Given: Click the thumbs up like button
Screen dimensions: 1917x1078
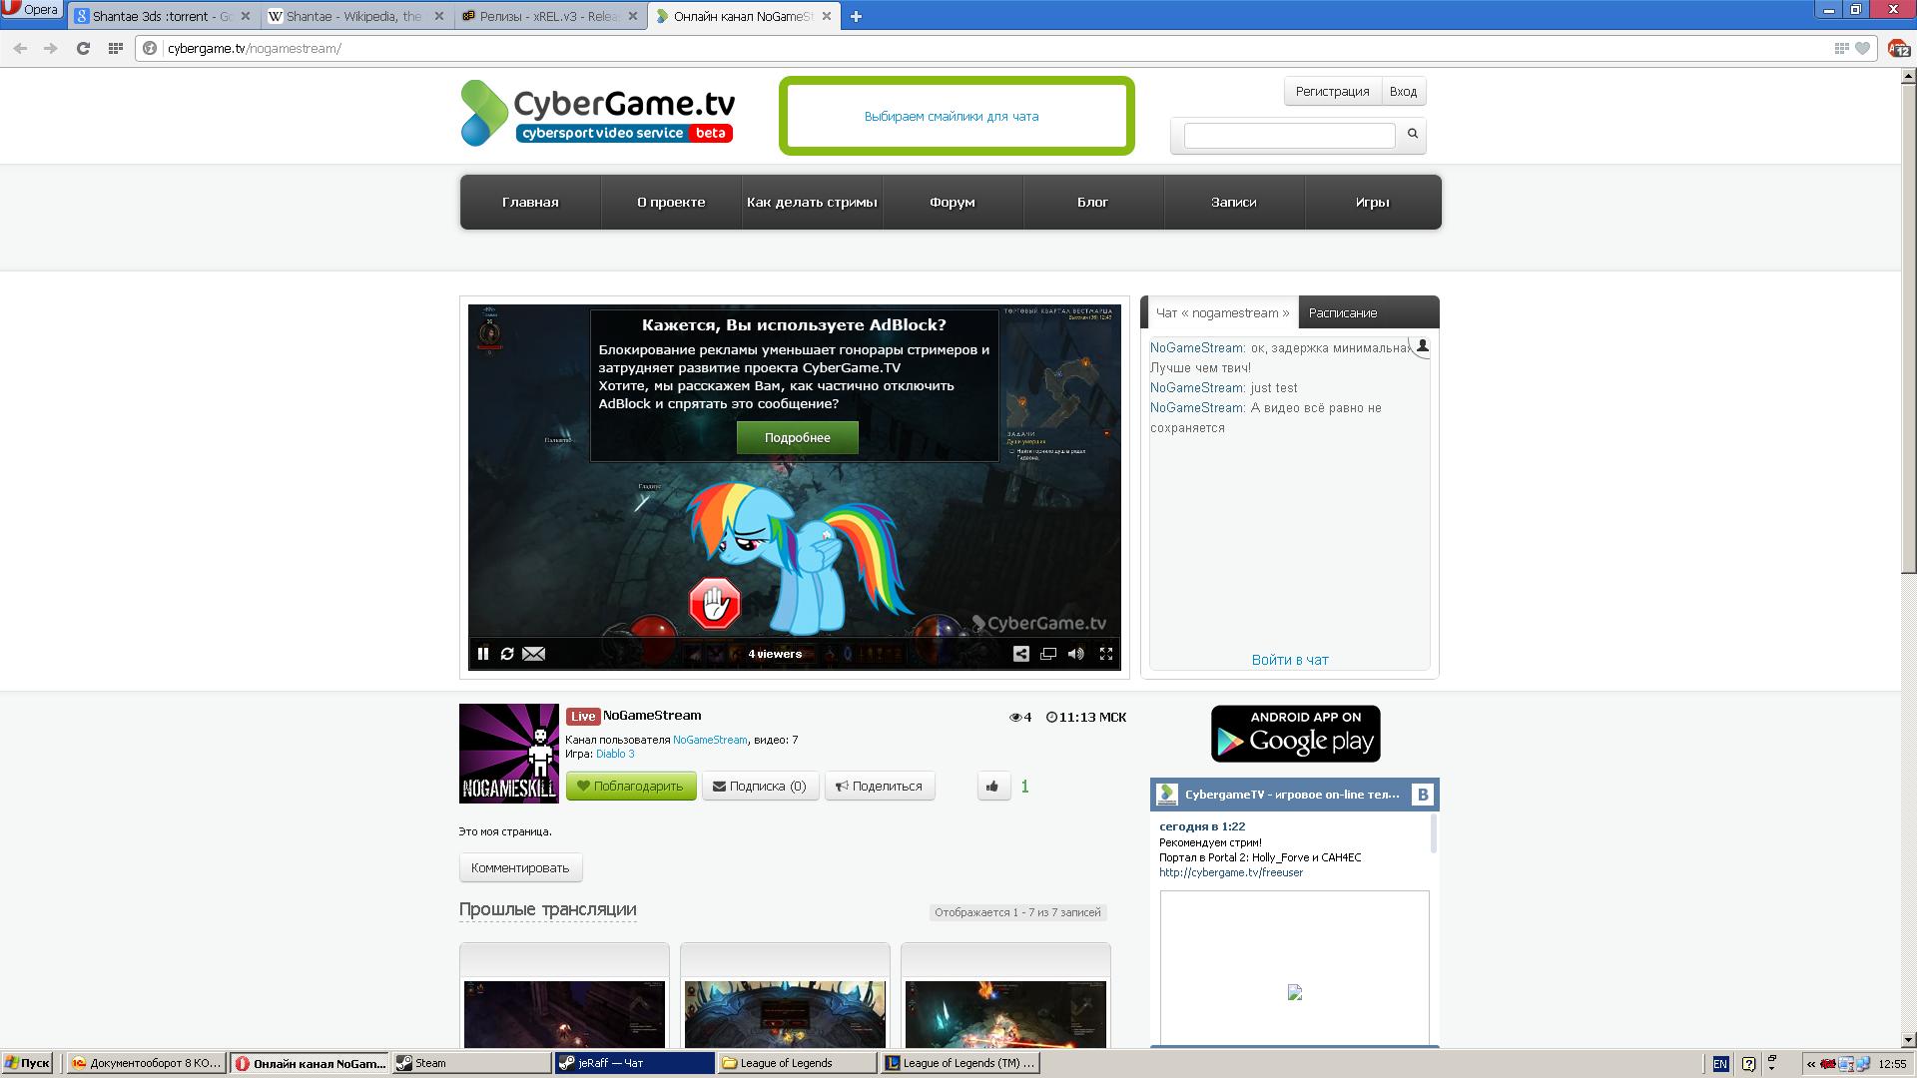Looking at the screenshot, I should point(992,787).
